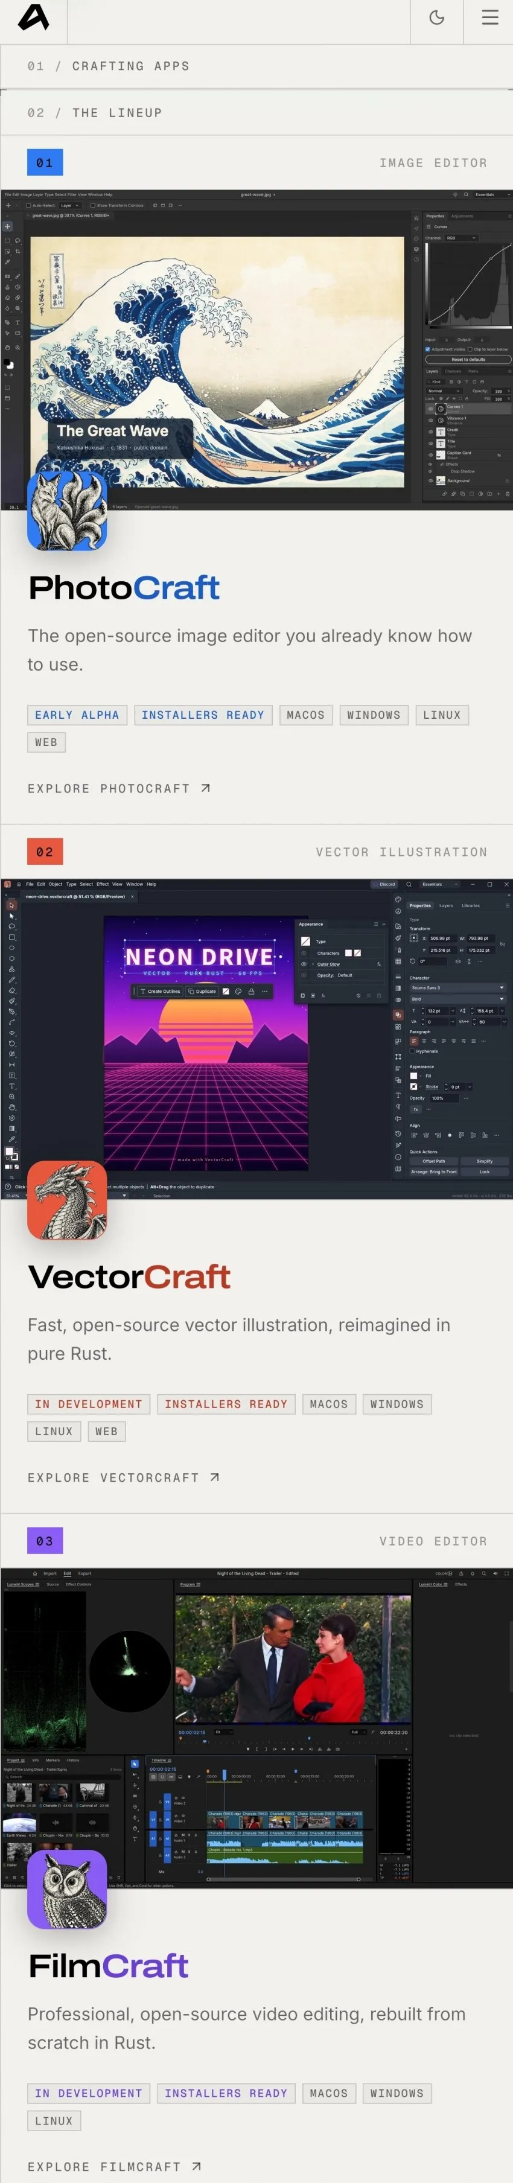Switch to the Libraries tab in VectorCraft
The image size is (513, 2183).
pyautogui.click(x=471, y=905)
